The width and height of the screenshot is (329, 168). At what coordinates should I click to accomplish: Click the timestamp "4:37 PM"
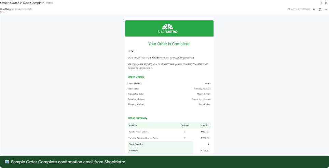[x=294, y=9]
